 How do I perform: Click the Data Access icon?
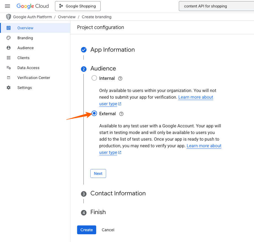pyautogui.click(x=9, y=68)
